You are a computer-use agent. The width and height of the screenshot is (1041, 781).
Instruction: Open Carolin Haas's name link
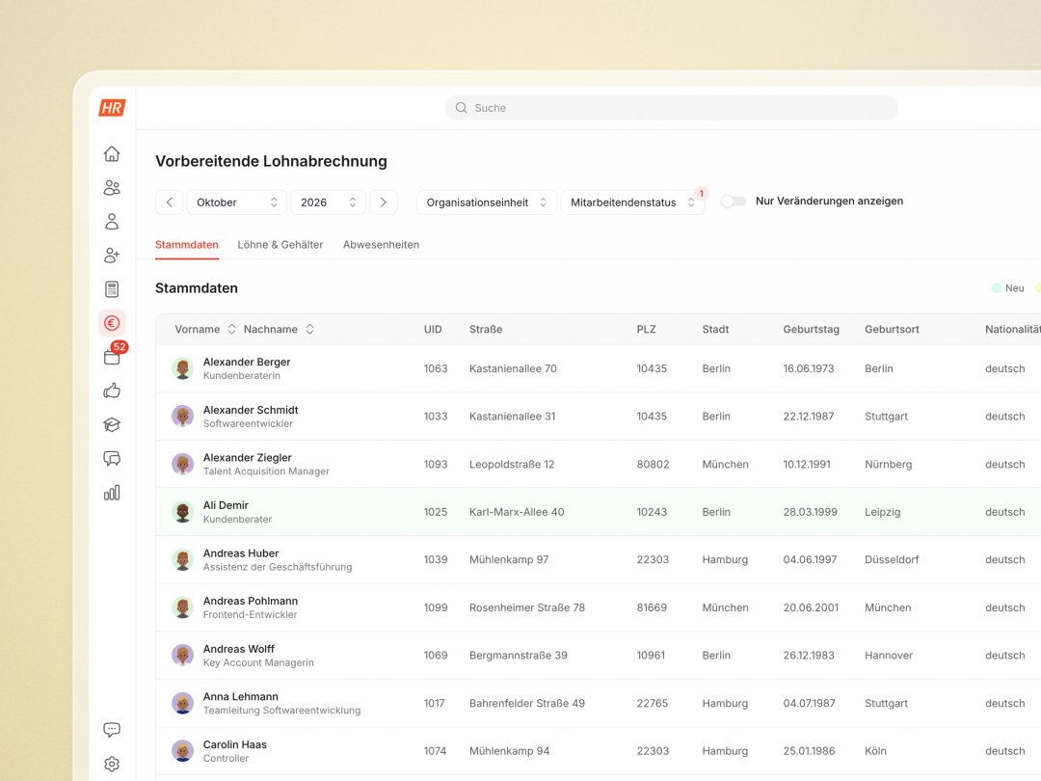point(235,744)
